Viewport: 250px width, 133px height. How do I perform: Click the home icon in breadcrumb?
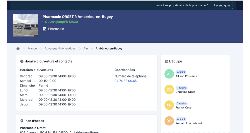[18, 48]
